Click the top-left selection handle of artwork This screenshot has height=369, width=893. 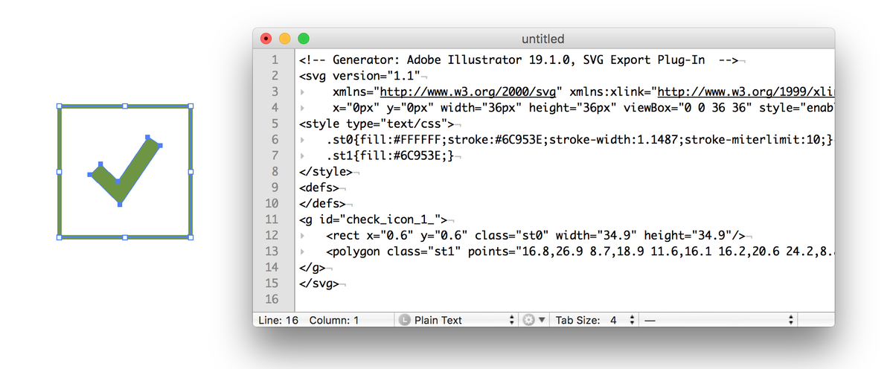click(60, 106)
